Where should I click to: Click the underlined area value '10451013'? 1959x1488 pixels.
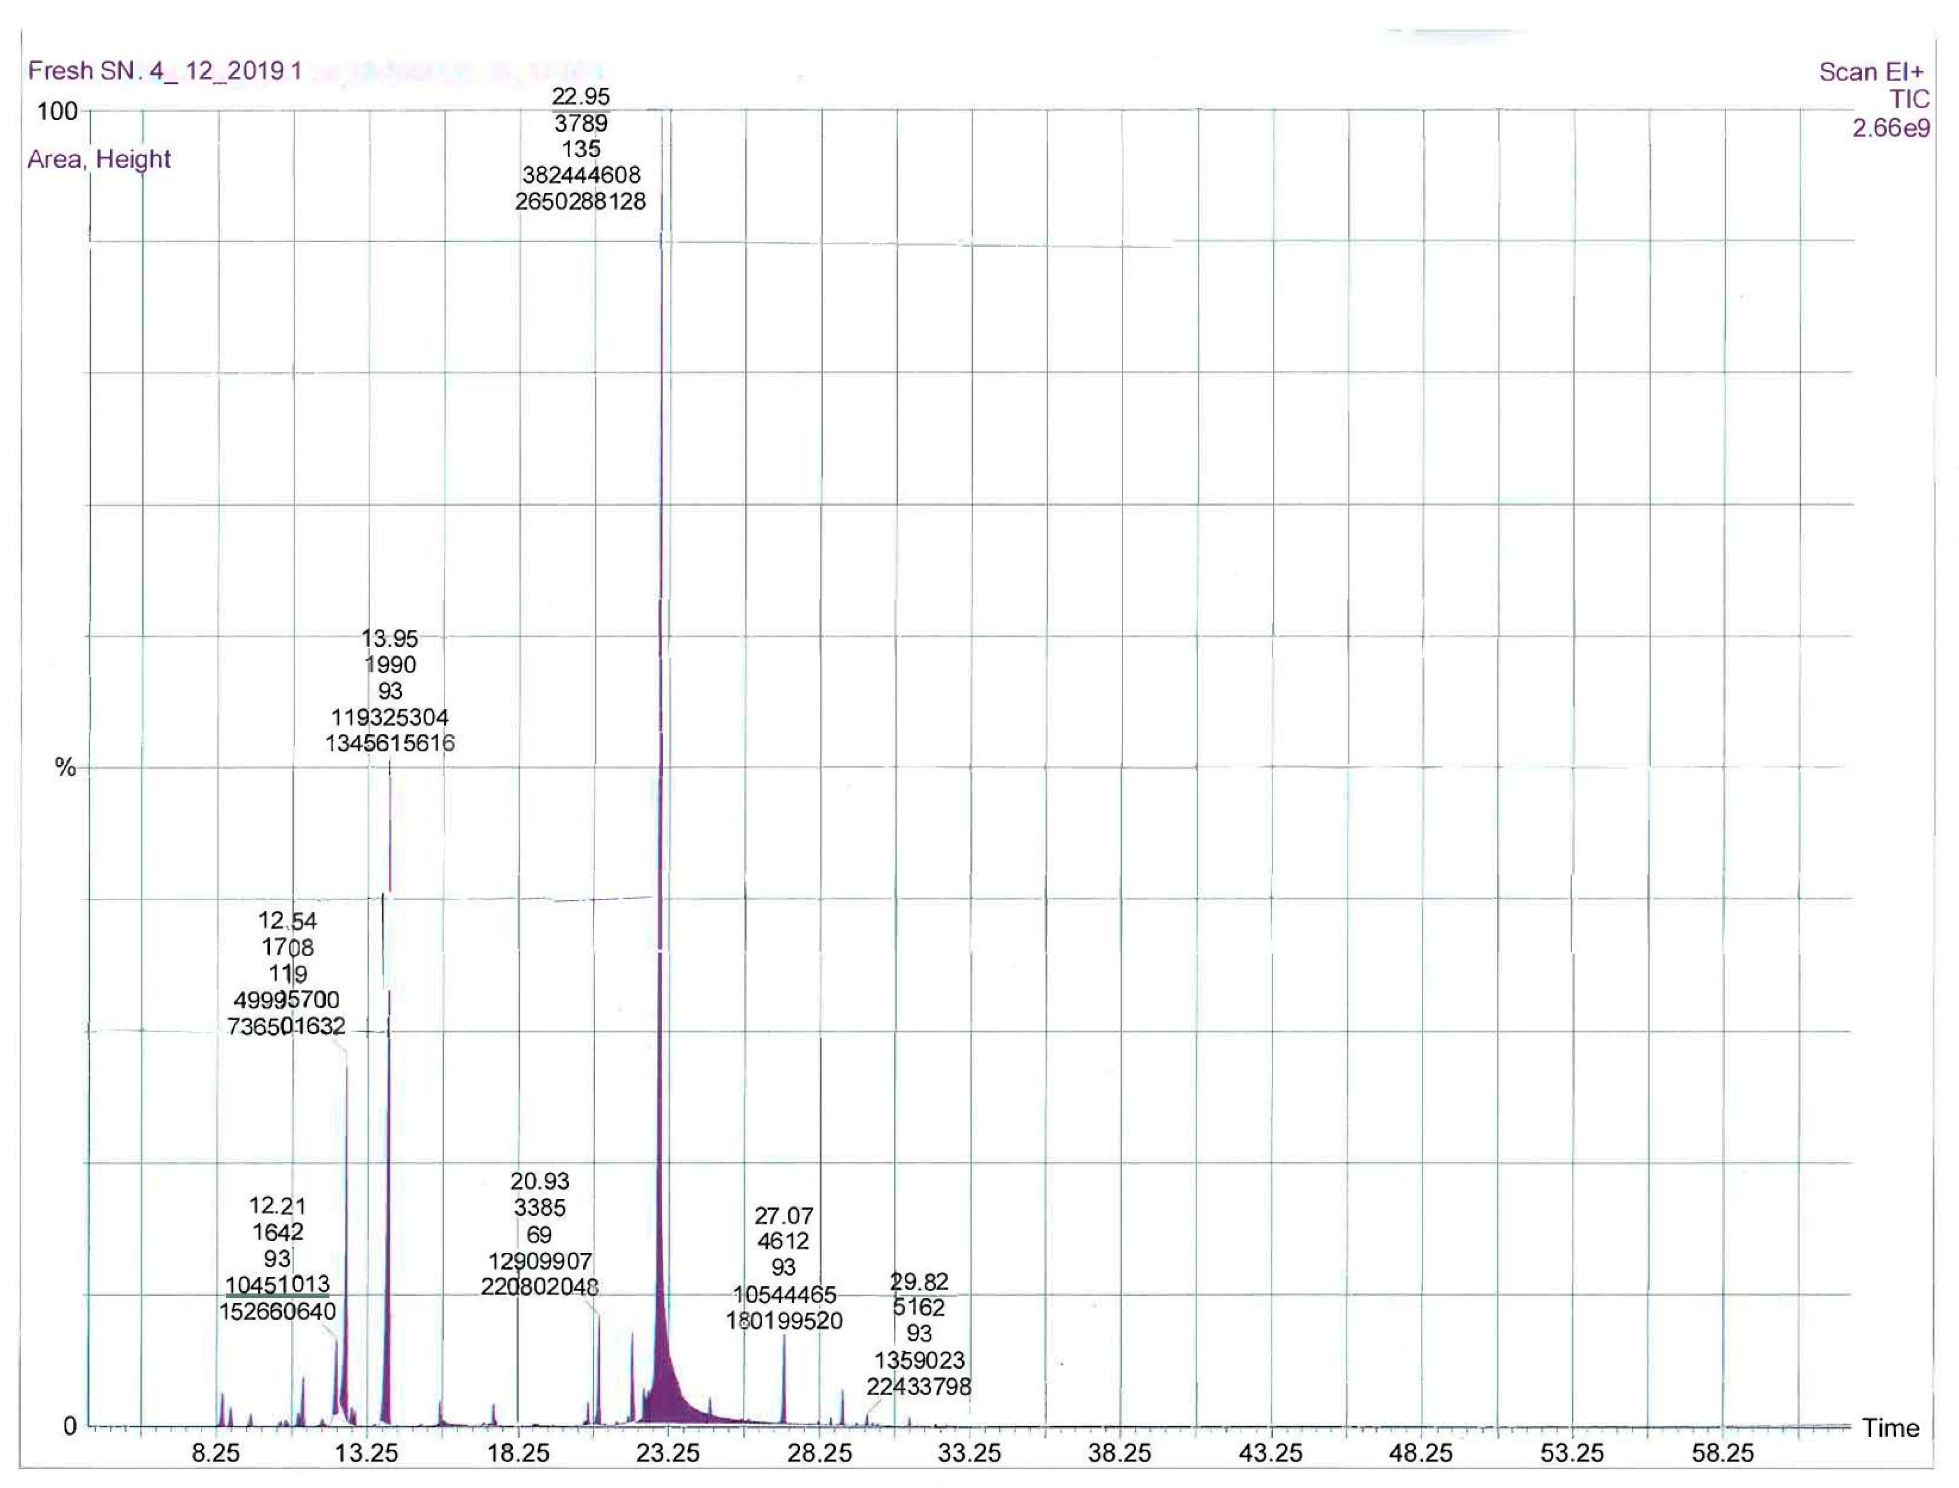[277, 1284]
